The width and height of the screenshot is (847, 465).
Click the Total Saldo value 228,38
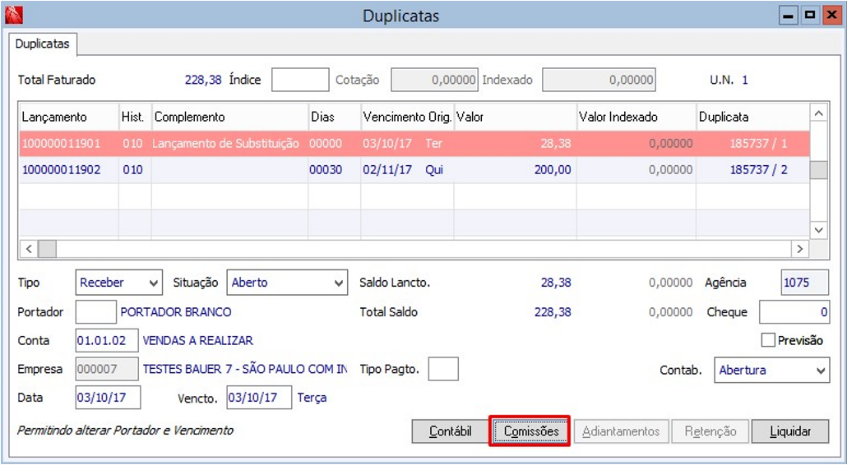point(553,312)
